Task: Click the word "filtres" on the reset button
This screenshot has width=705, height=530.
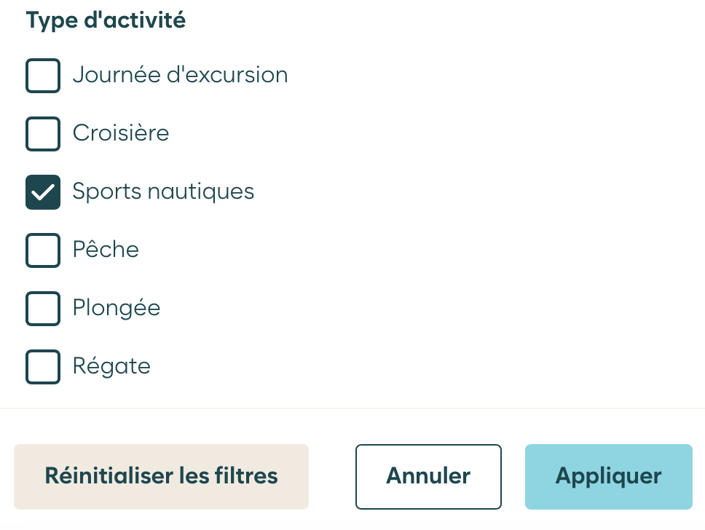Action: [243, 476]
